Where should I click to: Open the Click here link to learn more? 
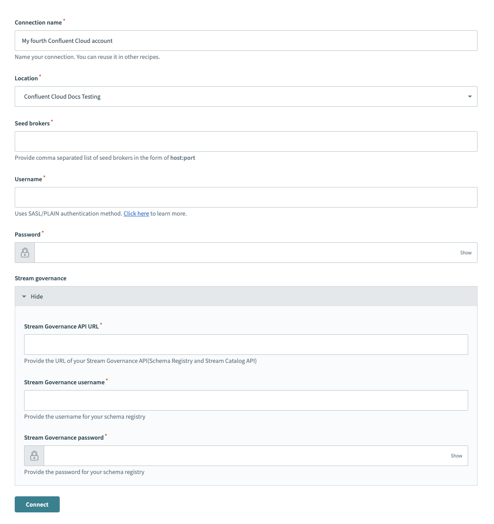pyautogui.click(x=136, y=213)
